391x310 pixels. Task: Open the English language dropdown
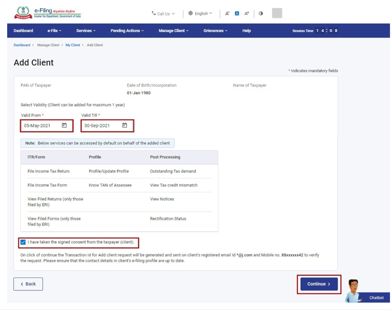pos(200,14)
